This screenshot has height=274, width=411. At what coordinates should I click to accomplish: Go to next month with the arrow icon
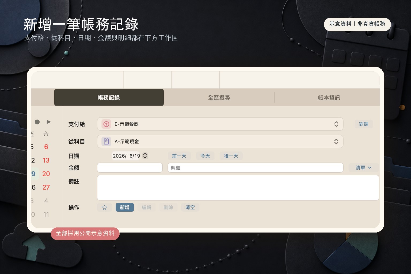(48, 122)
